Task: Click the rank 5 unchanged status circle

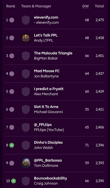Action: point(12,92)
